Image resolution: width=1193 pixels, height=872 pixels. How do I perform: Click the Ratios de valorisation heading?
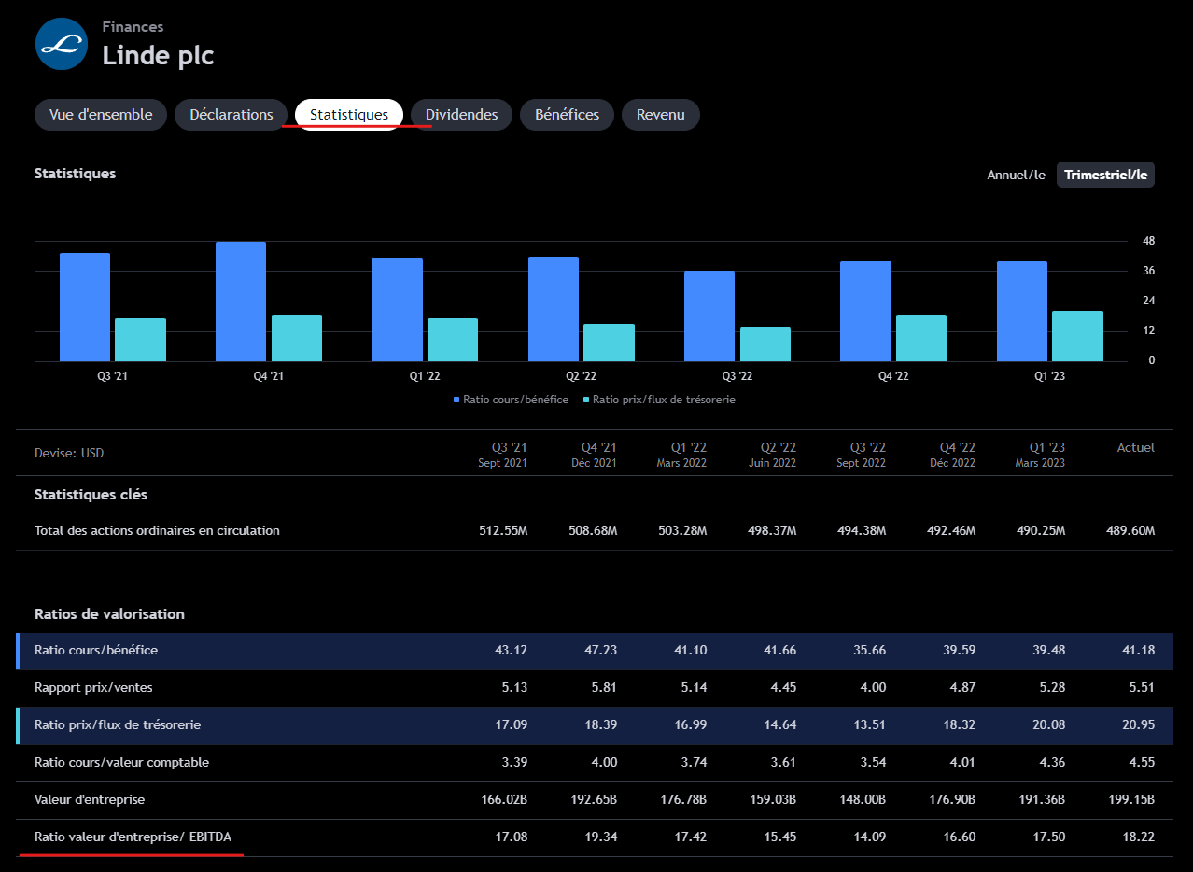109,614
